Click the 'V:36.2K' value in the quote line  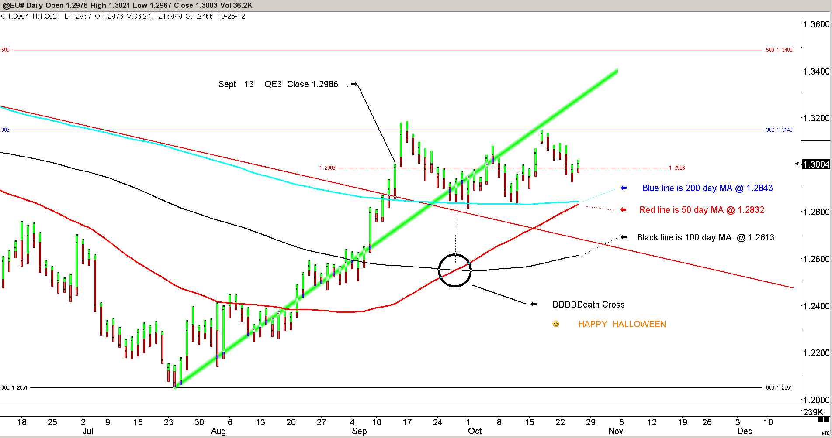(139, 17)
